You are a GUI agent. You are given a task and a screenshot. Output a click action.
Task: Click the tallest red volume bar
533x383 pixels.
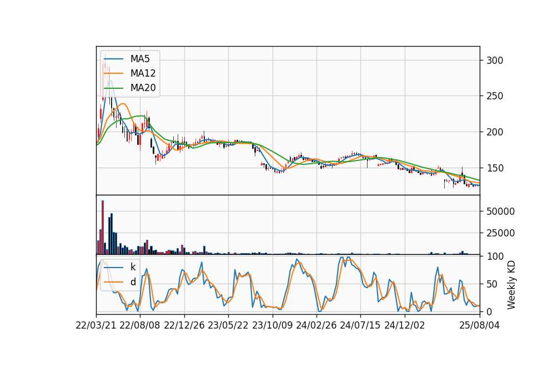click(103, 228)
